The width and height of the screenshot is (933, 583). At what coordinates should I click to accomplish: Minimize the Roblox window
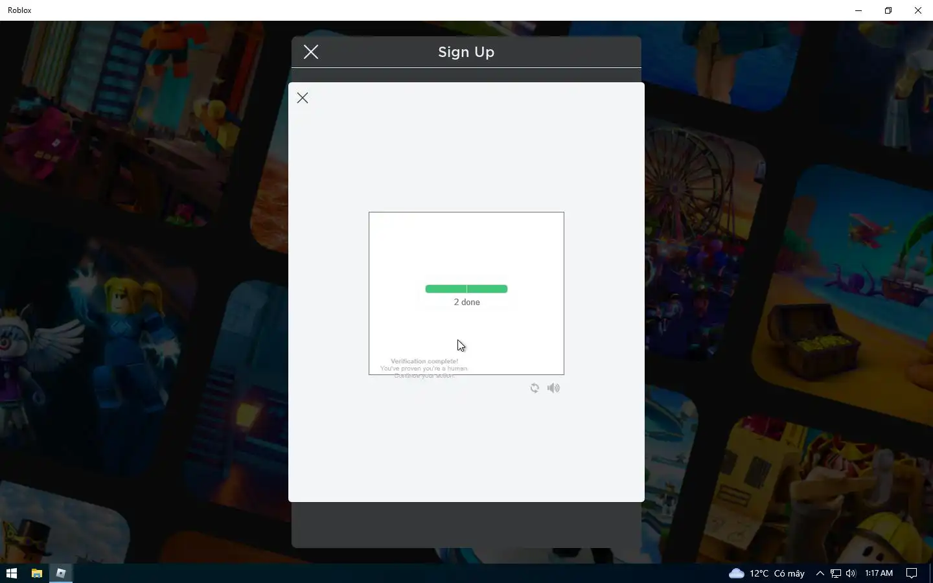point(858,10)
